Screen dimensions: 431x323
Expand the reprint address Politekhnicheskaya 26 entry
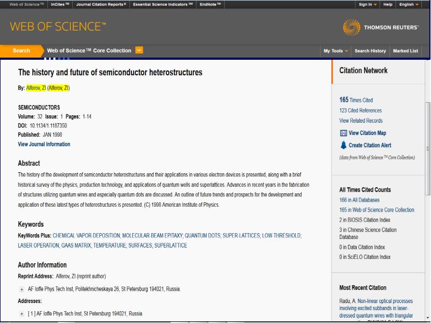click(x=22, y=289)
